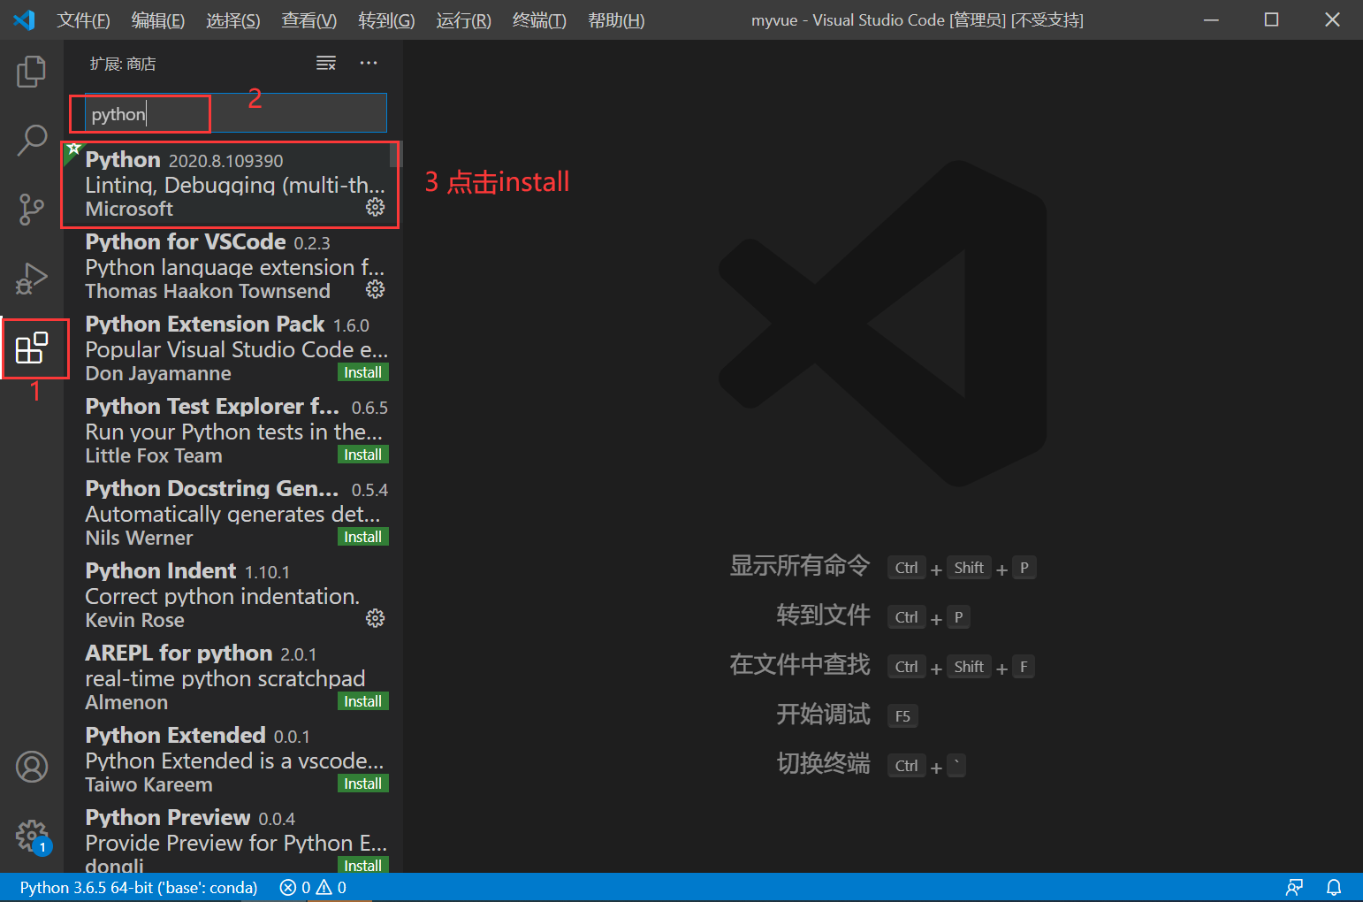Open notifications bell in status bar

click(1334, 887)
